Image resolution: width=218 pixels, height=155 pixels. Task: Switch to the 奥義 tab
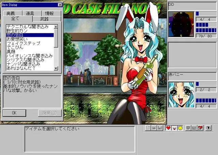click(12, 13)
